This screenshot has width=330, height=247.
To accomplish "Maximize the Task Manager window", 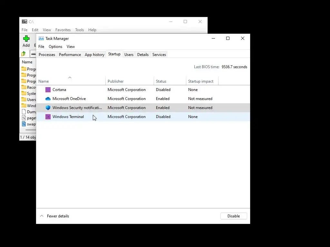I will [228, 38].
